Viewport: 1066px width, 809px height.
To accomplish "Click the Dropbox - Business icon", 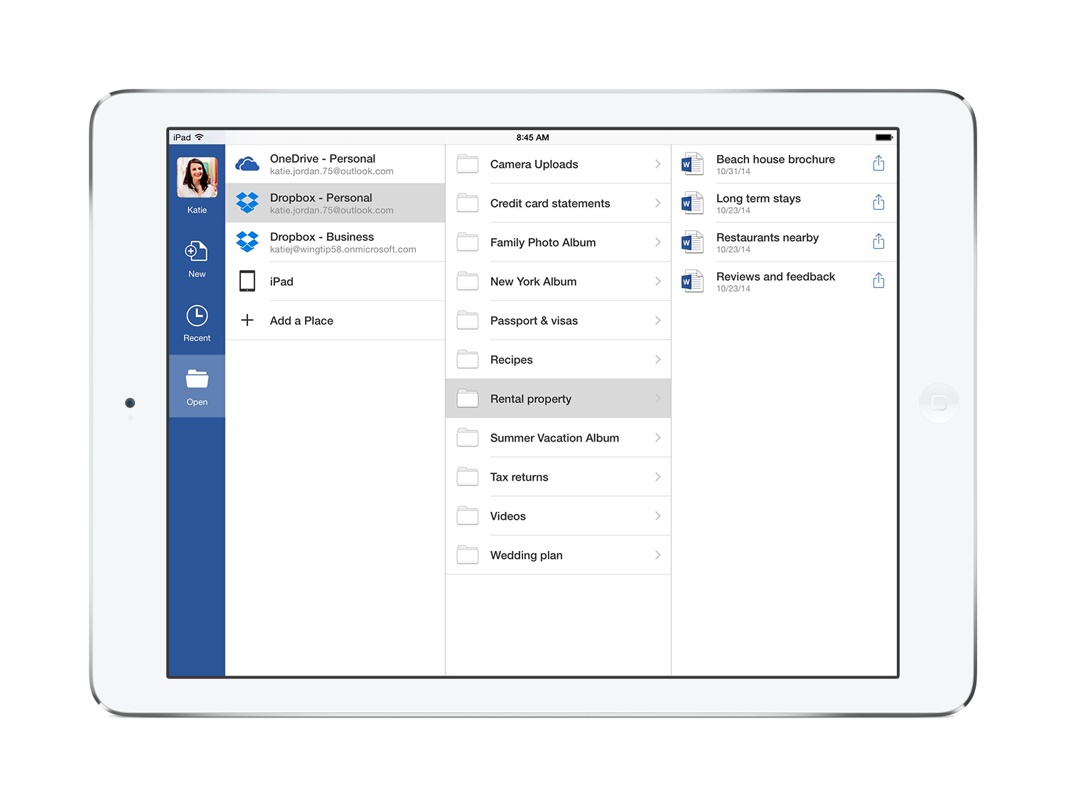I will pos(247,242).
